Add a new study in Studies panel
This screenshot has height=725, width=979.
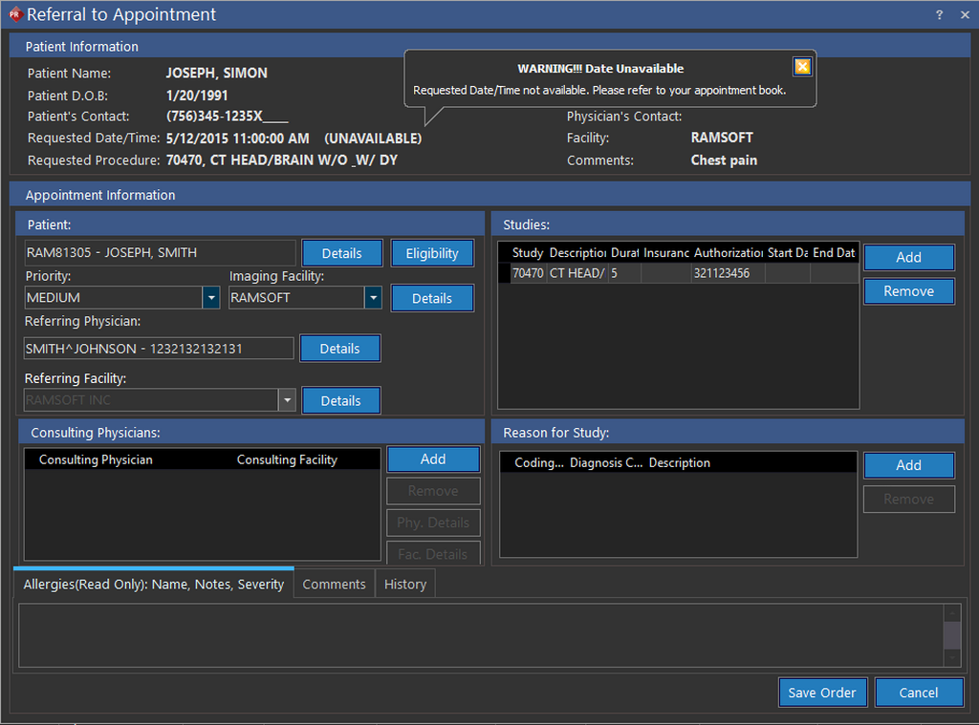point(908,257)
